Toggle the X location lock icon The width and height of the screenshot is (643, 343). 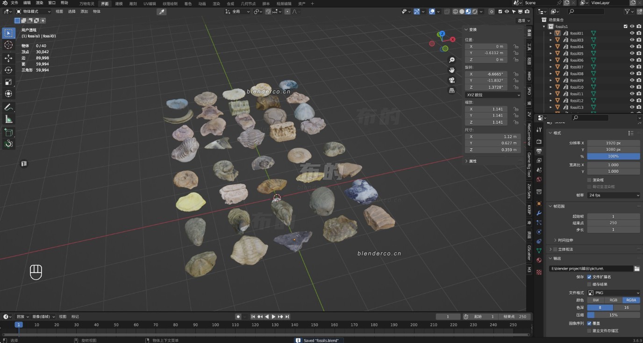tap(515, 46)
